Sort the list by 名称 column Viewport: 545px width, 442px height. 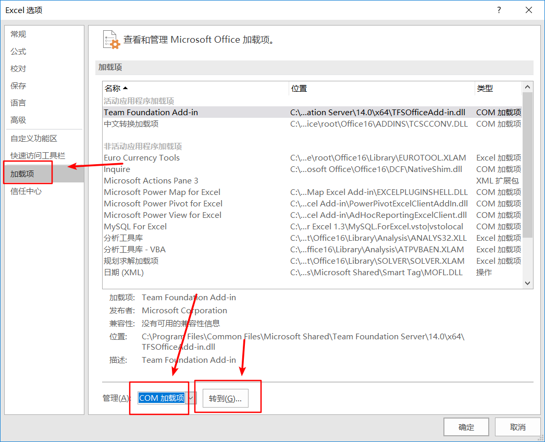pos(195,88)
